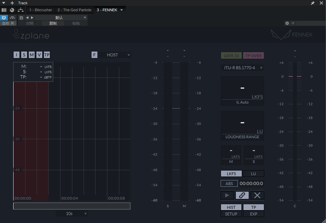Start measurement with the play button
Screen dimensions: 326x223
click(227, 195)
